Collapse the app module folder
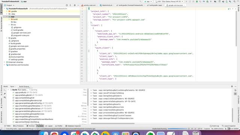This screenshot has width=240, height=135. [x=7, y=16]
